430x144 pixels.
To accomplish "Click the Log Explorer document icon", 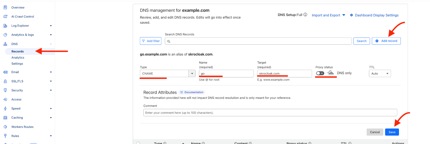I will pos(5,26).
